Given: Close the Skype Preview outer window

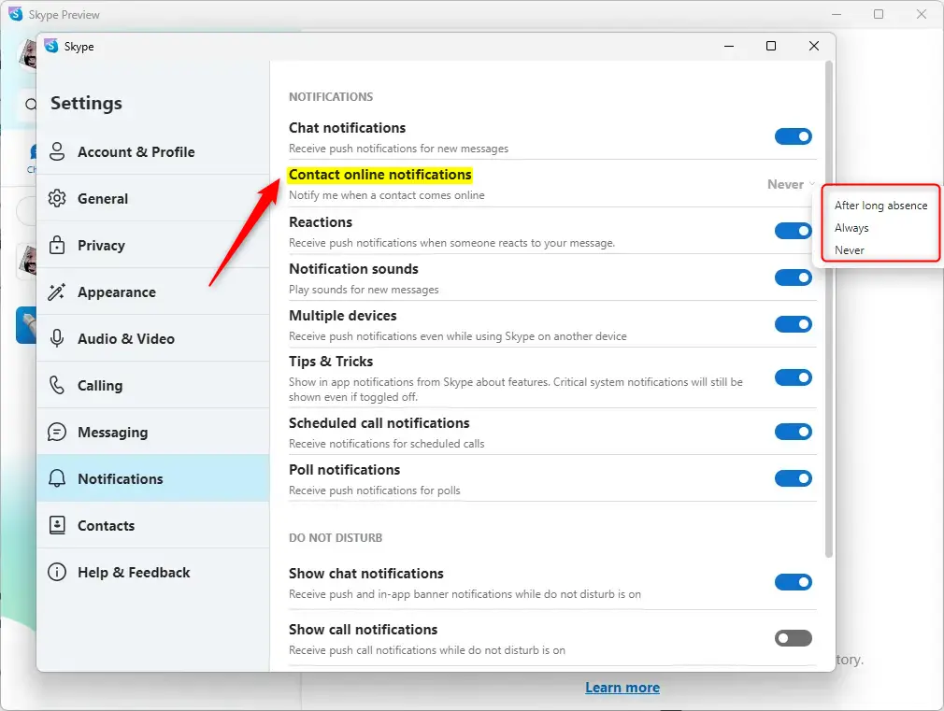Looking at the screenshot, I should click(x=922, y=14).
